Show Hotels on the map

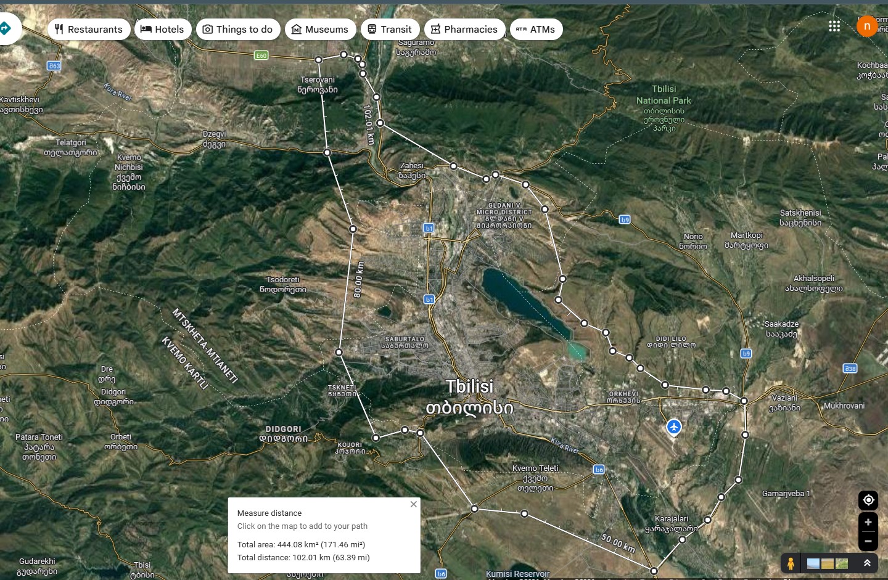point(163,29)
